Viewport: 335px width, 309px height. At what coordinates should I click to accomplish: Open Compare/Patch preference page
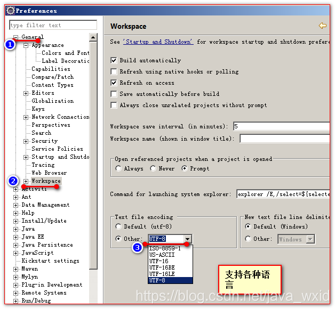53,77
